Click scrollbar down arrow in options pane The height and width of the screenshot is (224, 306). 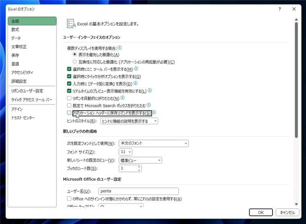(x=296, y=204)
